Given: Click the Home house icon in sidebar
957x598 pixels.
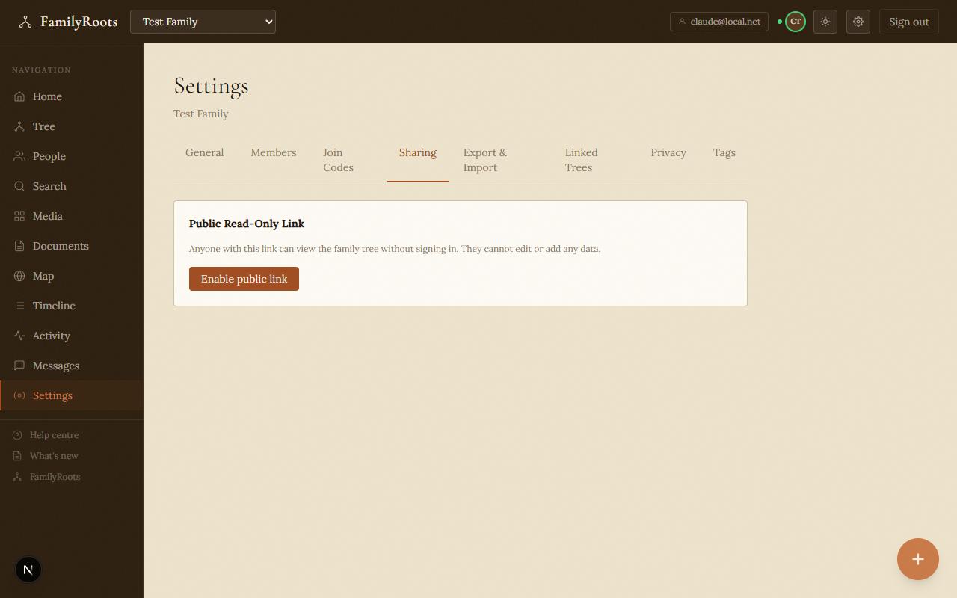Looking at the screenshot, I should pyautogui.click(x=19, y=96).
